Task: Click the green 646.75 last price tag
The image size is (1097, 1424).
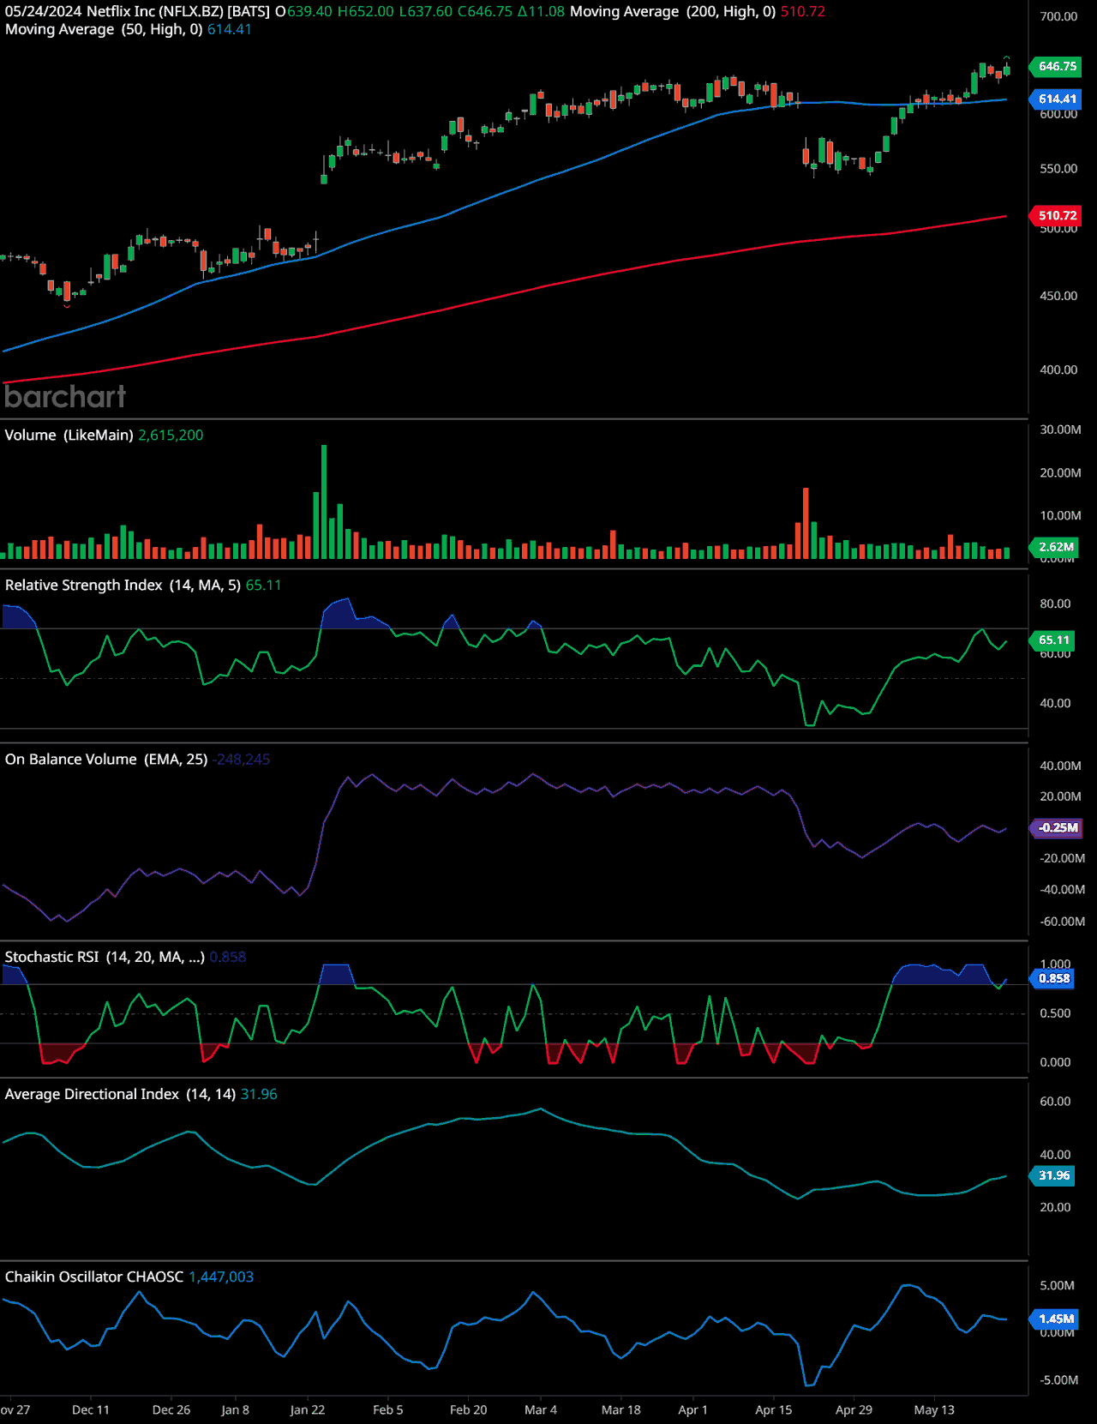Action: 1057,66
